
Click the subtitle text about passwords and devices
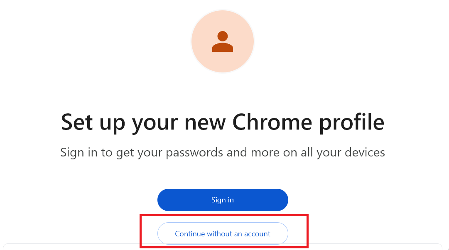click(223, 152)
